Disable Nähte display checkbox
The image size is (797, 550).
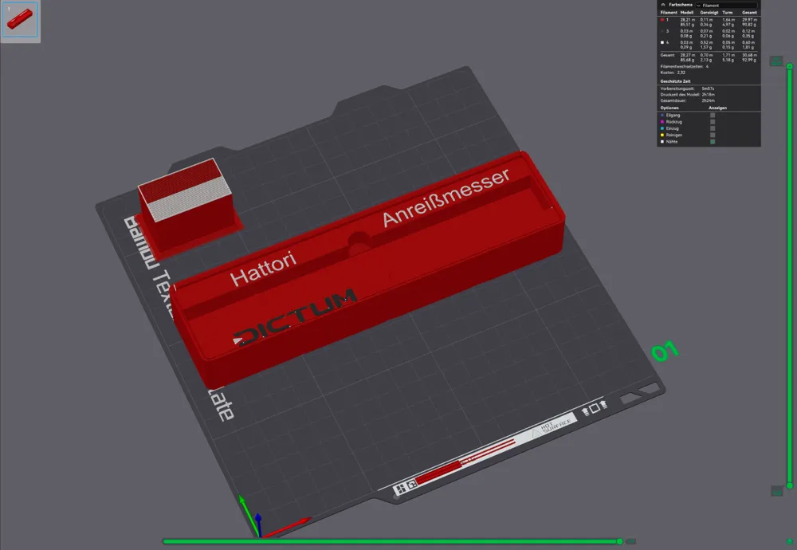pyautogui.click(x=713, y=142)
